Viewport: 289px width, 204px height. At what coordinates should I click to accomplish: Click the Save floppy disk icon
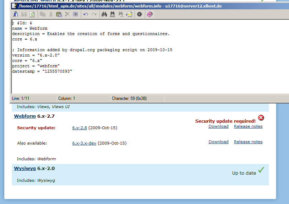(x=24, y=14)
